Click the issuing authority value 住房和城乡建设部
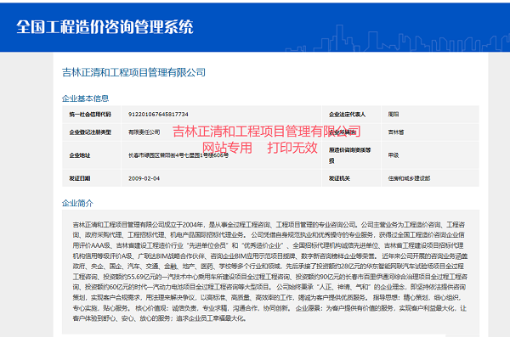510x337 pixels. 409,178
